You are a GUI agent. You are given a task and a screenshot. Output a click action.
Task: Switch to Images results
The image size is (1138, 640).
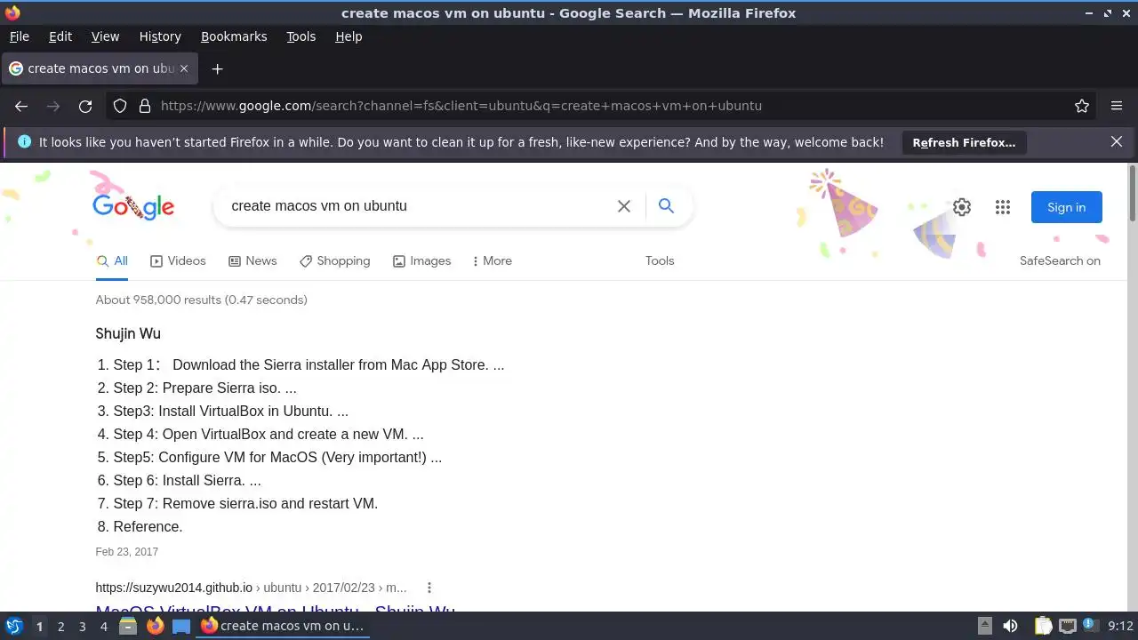(x=421, y=261)
